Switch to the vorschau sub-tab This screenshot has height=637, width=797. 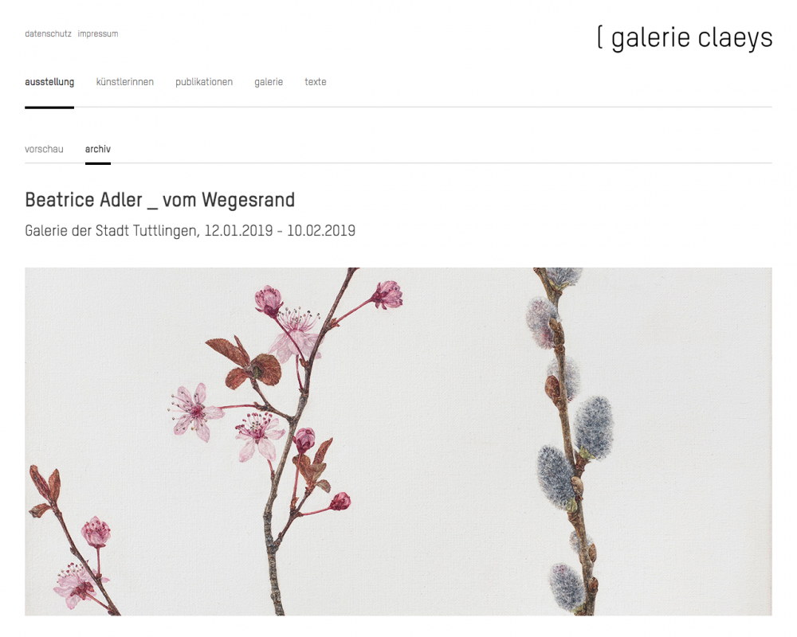pyautogui.click(x=44, y=149)
